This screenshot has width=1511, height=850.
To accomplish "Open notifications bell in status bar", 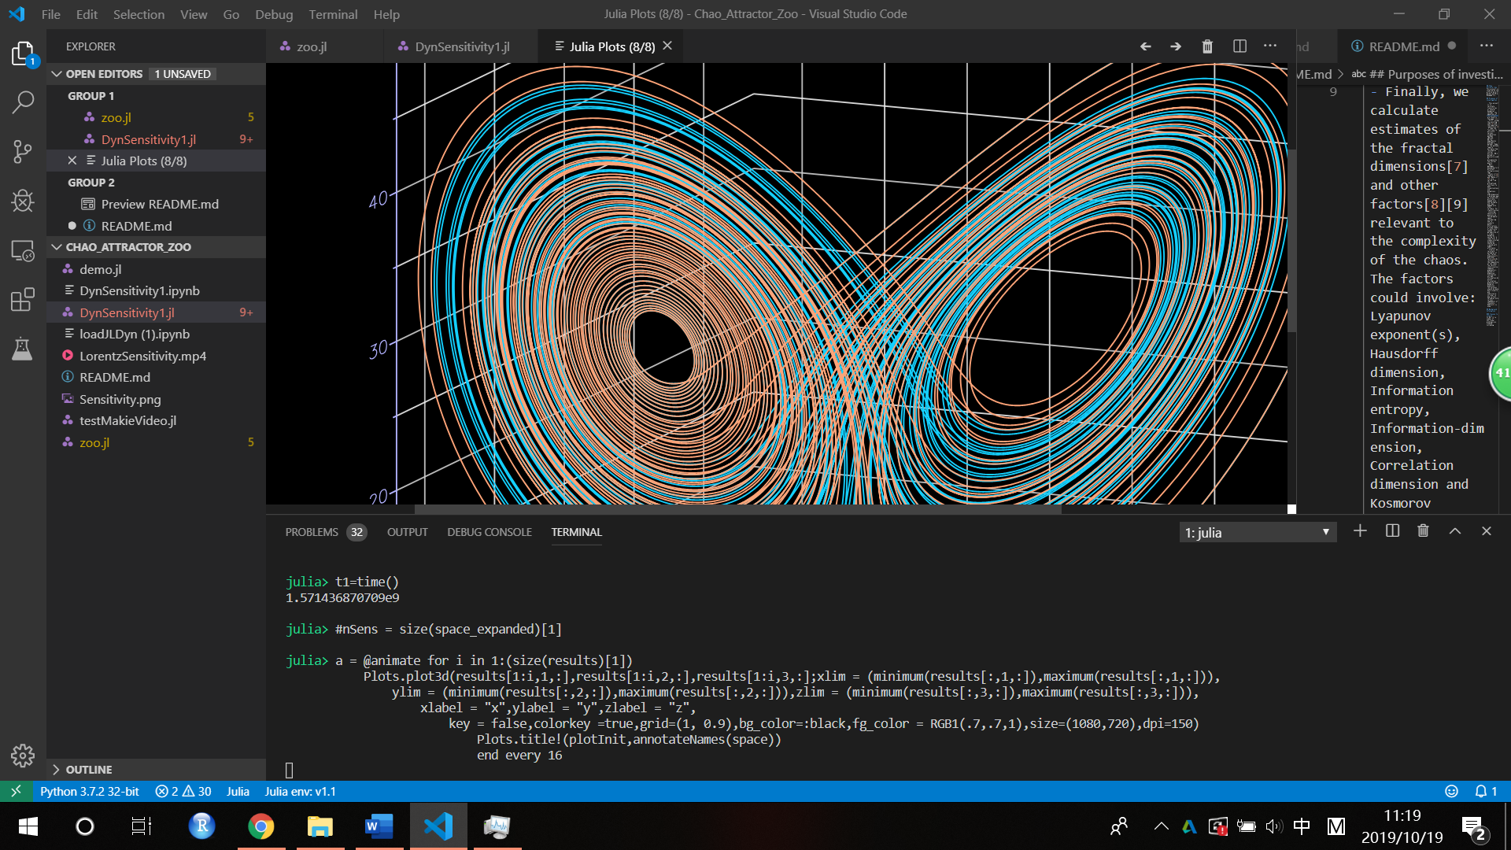I will pos(1486,792).
